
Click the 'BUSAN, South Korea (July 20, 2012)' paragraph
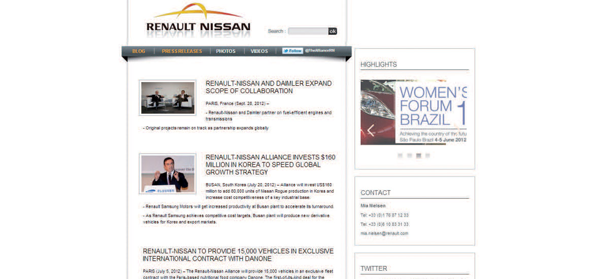(270, 191)
